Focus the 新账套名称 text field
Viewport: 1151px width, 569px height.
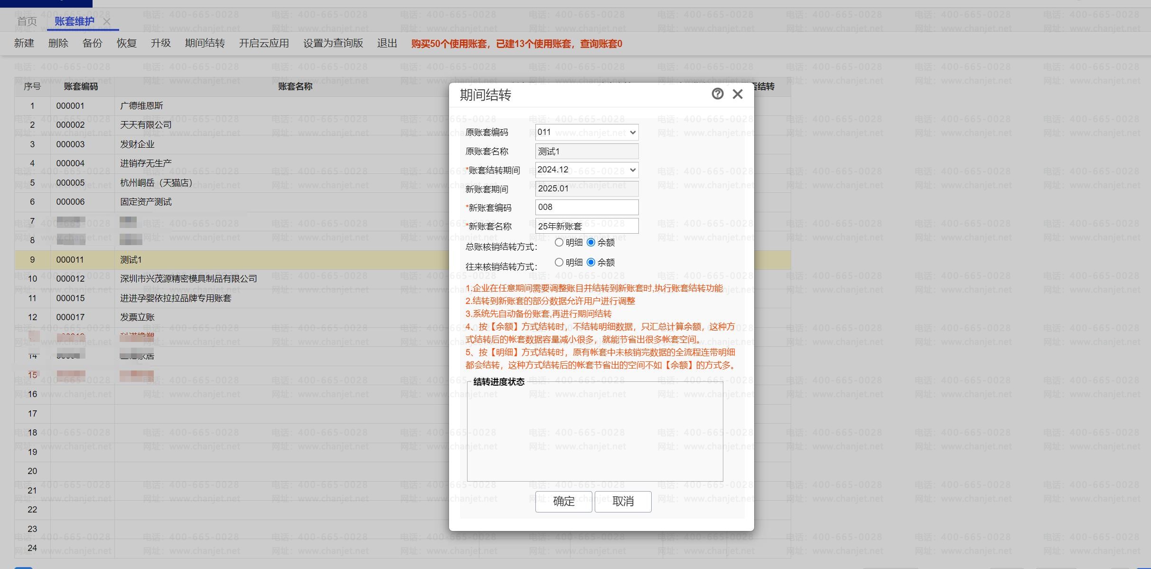click(587, 226)
